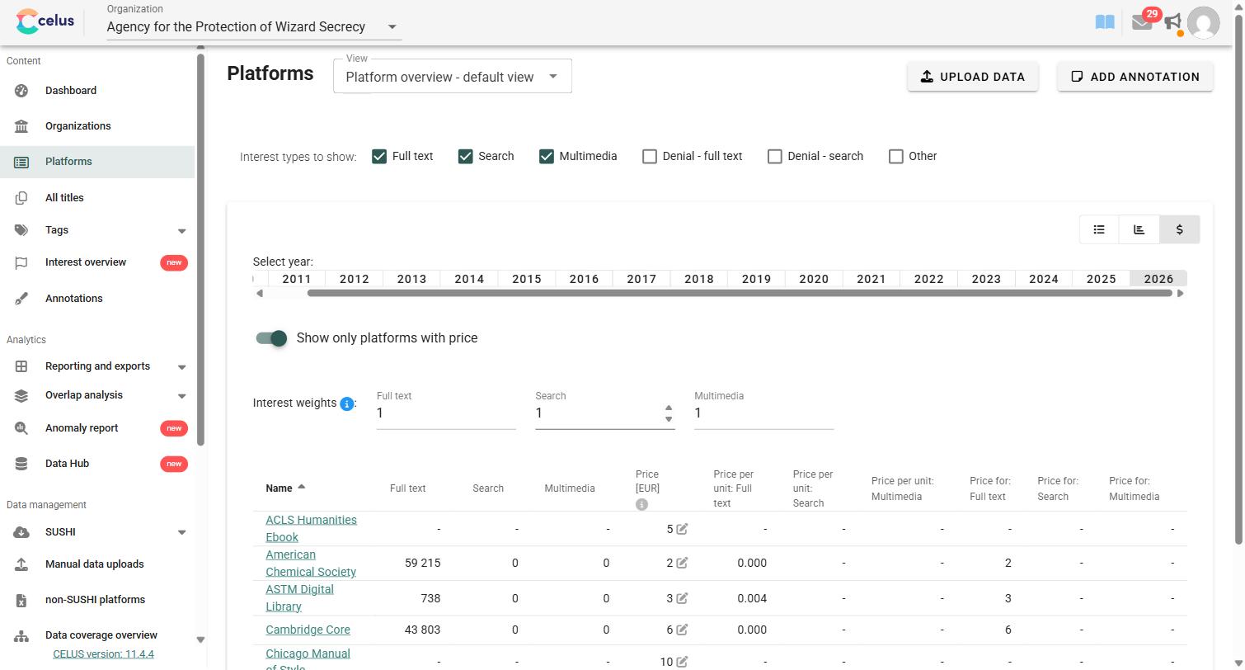Expand the Tags sidebar menu
Viewport: 1245px width, 670px height.
(x=182, y=231)
